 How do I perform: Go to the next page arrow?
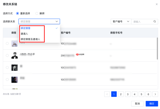pyautogui.click(x=155, y=94)
